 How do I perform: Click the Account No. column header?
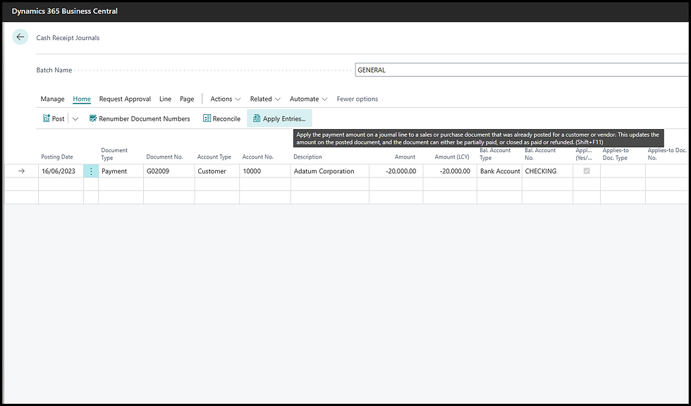click(x=258, y=156)
